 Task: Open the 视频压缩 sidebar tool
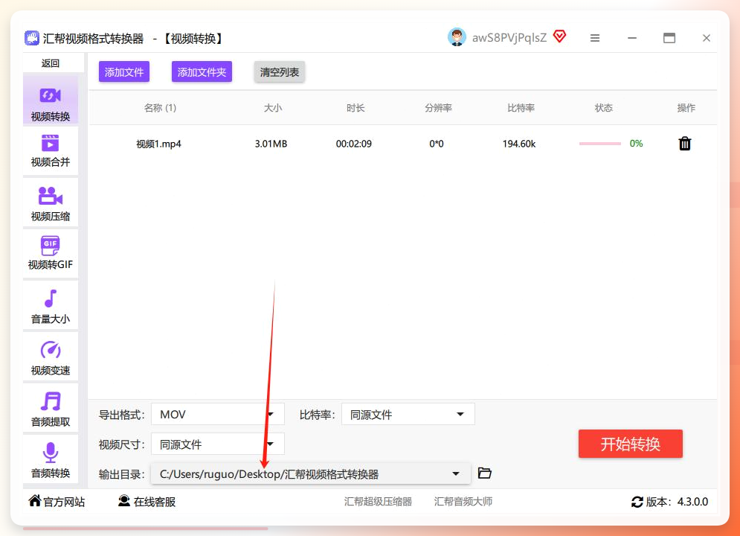[51, 203]
